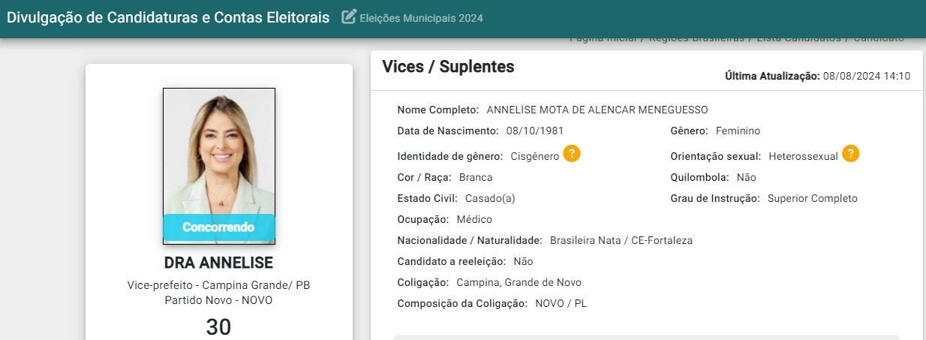Go to Página Inicial breadcrumb
The width and height of the screenshot is (926, 340).
click(x=602, y=38)
